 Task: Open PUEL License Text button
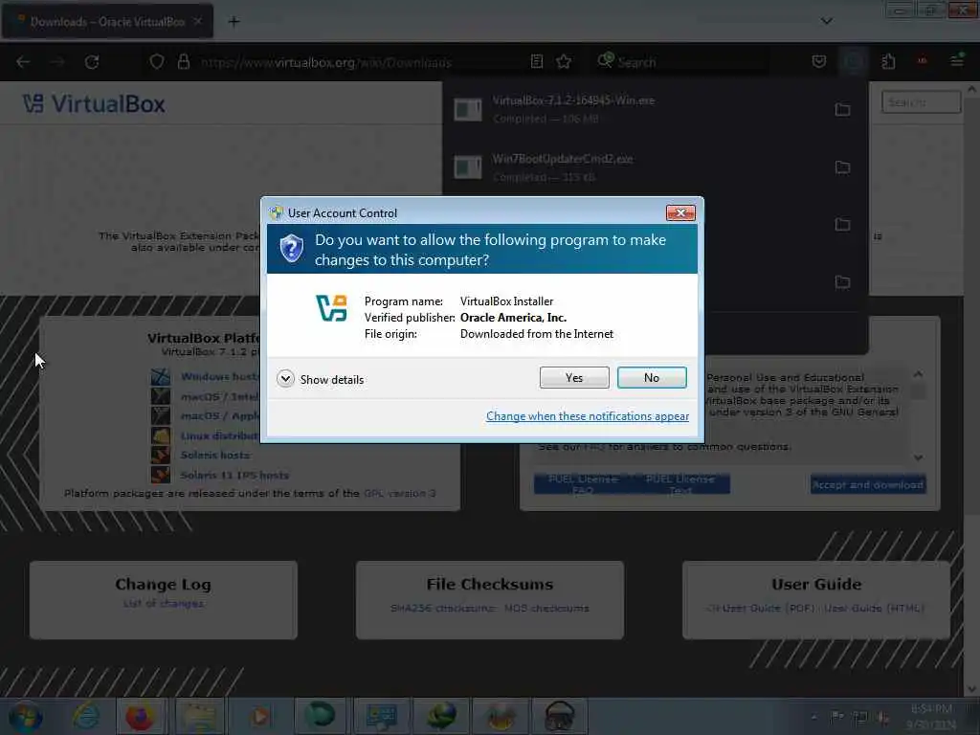point(680,484)
